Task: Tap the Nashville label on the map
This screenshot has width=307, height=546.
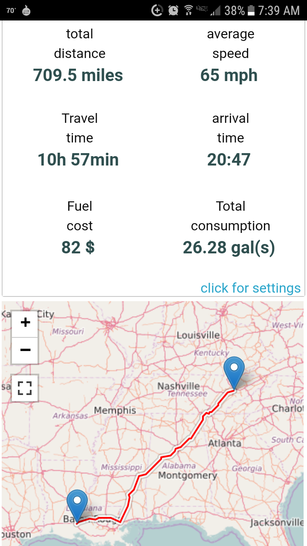Action: tap(178, 386)
